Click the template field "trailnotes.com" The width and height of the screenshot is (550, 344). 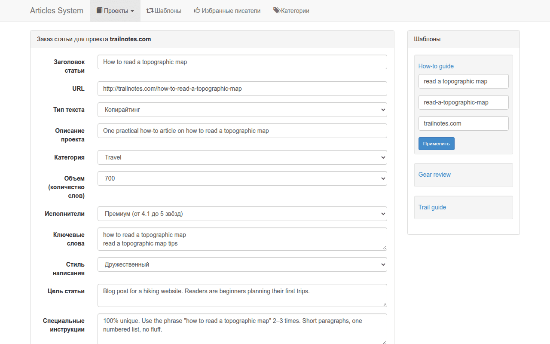[464, 123]
